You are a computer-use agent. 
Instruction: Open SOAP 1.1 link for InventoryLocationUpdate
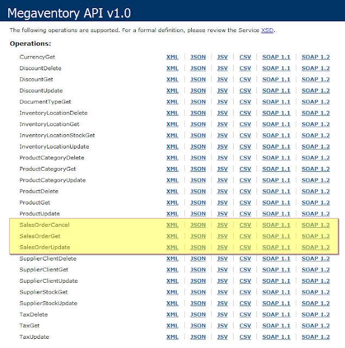click(x=276, y=146)
